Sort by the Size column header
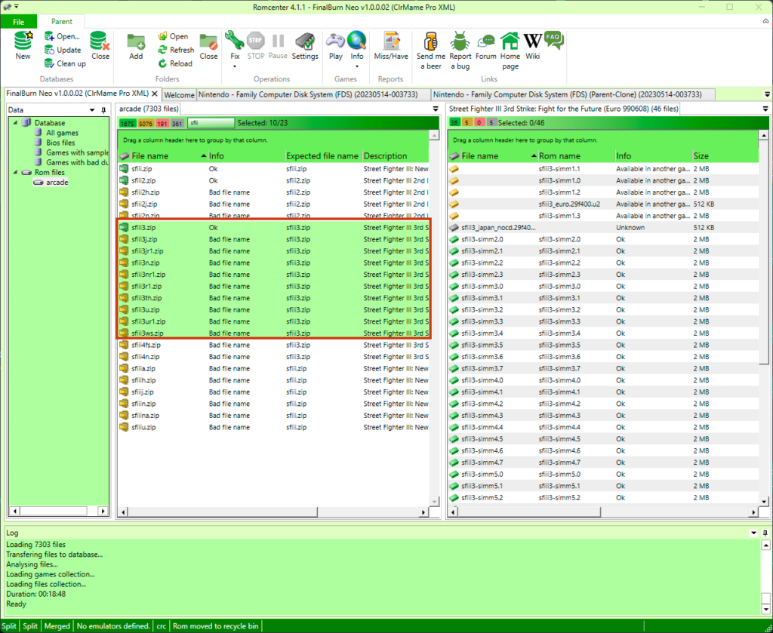The image size is (773, 633). tap(725, 156)
